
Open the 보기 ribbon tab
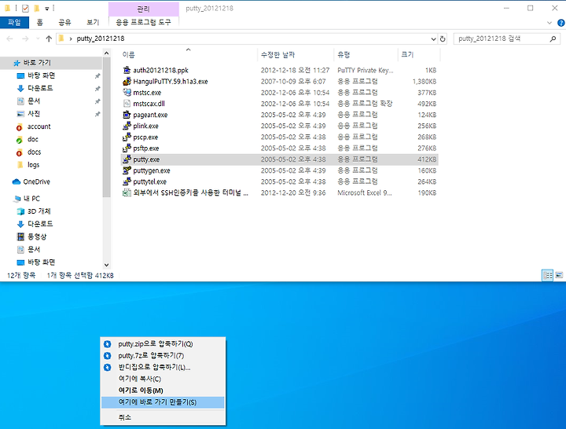pos(93,22)
